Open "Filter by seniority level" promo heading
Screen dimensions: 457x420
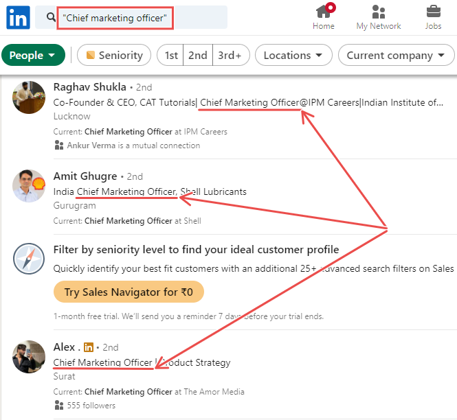pyautogui.click(x=196, y=250)
